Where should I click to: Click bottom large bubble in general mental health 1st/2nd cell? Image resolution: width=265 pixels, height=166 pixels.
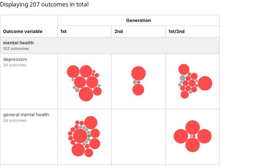click(x=193, y=145)
